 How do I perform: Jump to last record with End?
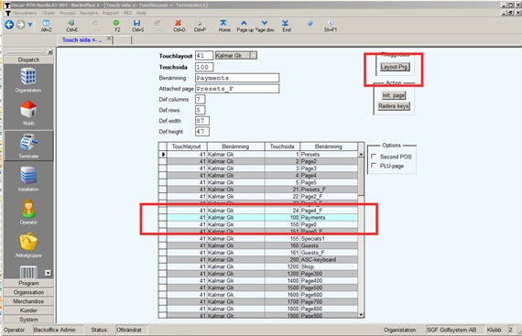tap(287, 26)
